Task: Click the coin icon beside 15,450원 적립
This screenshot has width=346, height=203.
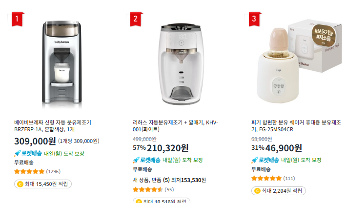Action: tap(20, 184)
